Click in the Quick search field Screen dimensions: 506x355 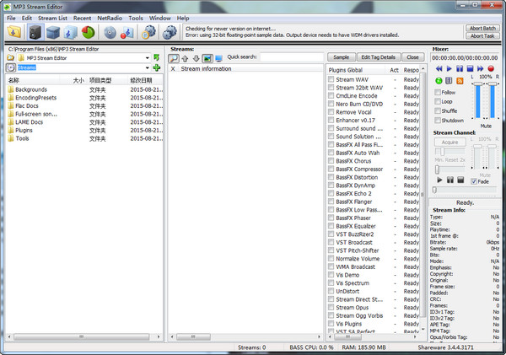289,57
